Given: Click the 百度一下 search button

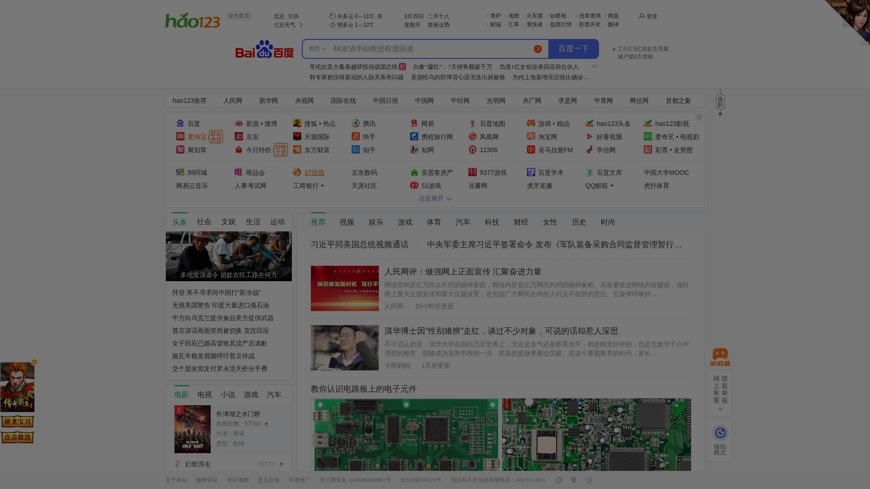Looking at the screenshot, I should tap(573, 49).
